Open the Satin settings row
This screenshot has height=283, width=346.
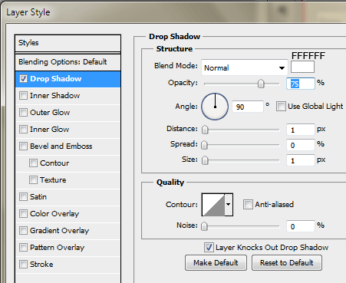[x=68, y=197]
